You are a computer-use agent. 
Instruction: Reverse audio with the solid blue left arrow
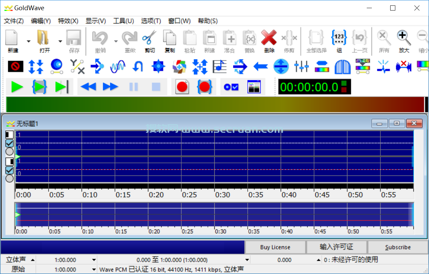[x=261, y=66]
